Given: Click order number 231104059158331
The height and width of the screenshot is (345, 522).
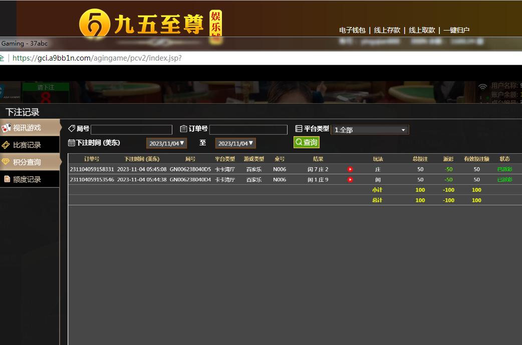Looking at the screenshot, I should pyautogui.click(x=92, y=169).
